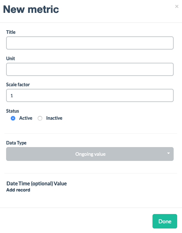Screen dimensions: 182x233
Task: Click the Title field label
Action: tap(11, 32)
